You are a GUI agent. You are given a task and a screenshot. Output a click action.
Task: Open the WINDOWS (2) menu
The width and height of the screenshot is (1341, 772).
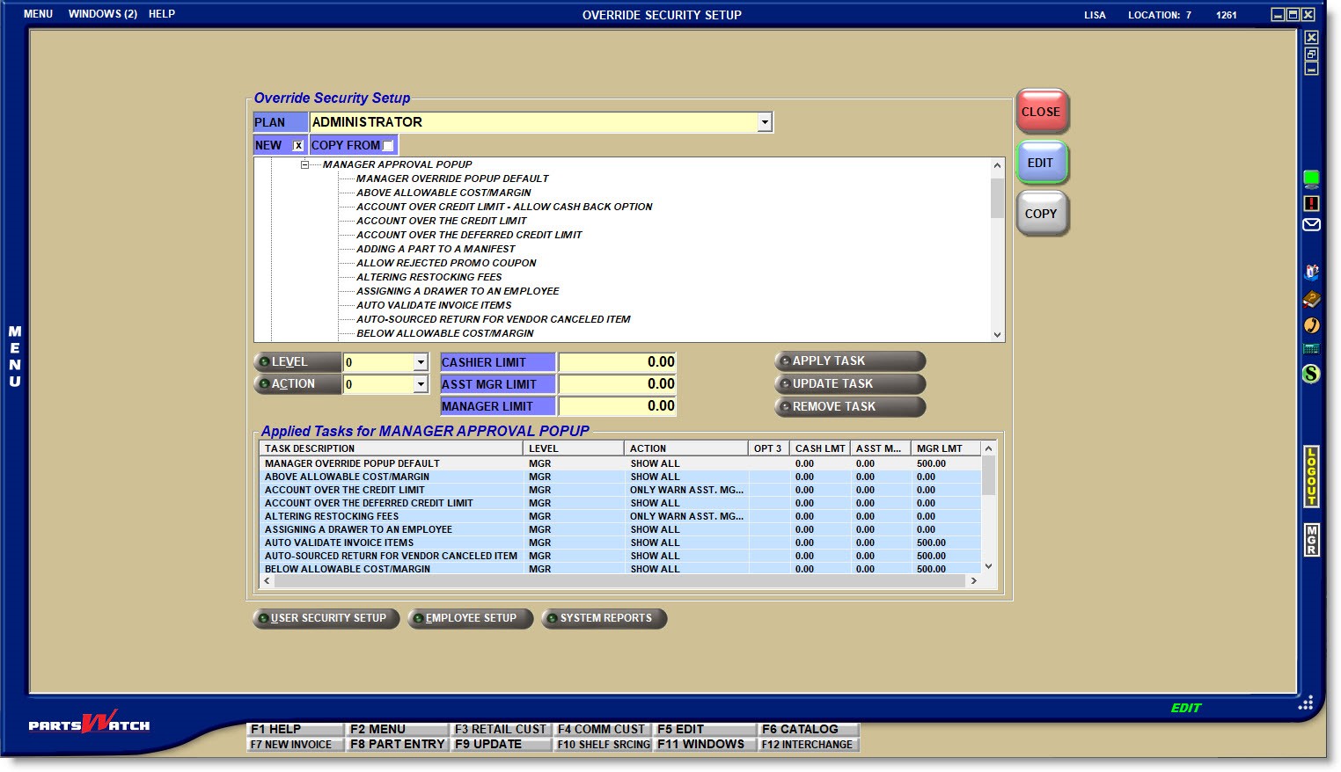[x=103, y=14]
